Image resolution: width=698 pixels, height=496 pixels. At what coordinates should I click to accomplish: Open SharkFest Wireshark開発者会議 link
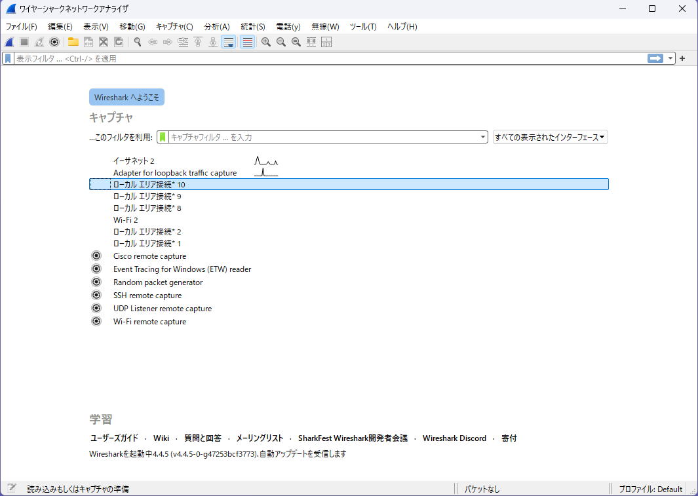(x=353, y=438)
